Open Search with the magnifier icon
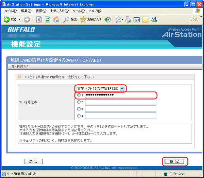Viewport: 204px width, 178px height. click(x=66, y=20)
